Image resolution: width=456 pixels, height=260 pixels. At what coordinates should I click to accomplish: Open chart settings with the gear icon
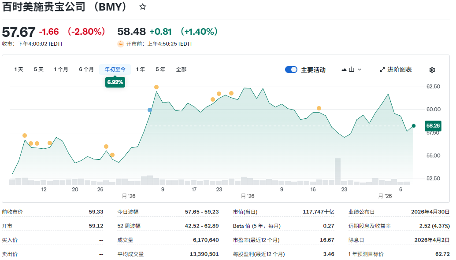432,70
